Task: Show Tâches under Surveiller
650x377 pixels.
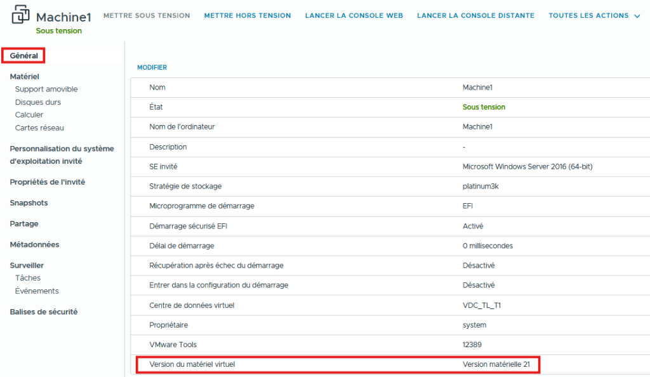Action: tap(28, 278)
